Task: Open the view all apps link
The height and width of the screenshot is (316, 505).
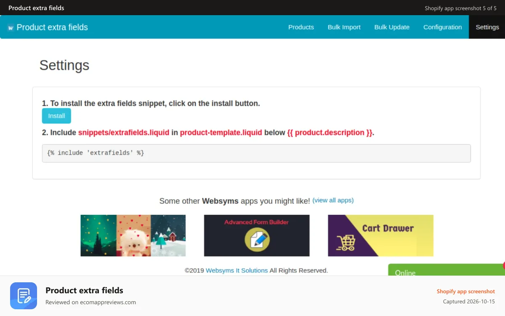Action: [x=333, y=200]
